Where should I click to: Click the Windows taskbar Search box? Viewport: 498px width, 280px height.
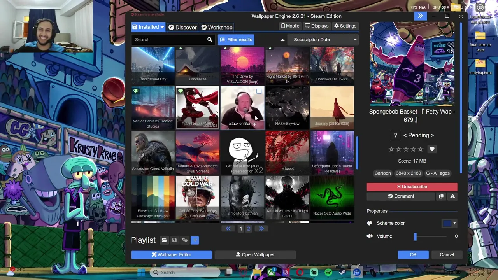184,273
